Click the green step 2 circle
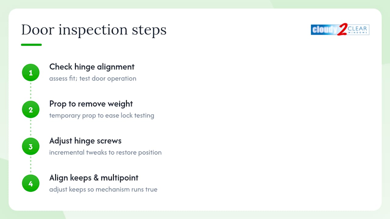Viewport: 390px width, 219px height. [30, 109]
